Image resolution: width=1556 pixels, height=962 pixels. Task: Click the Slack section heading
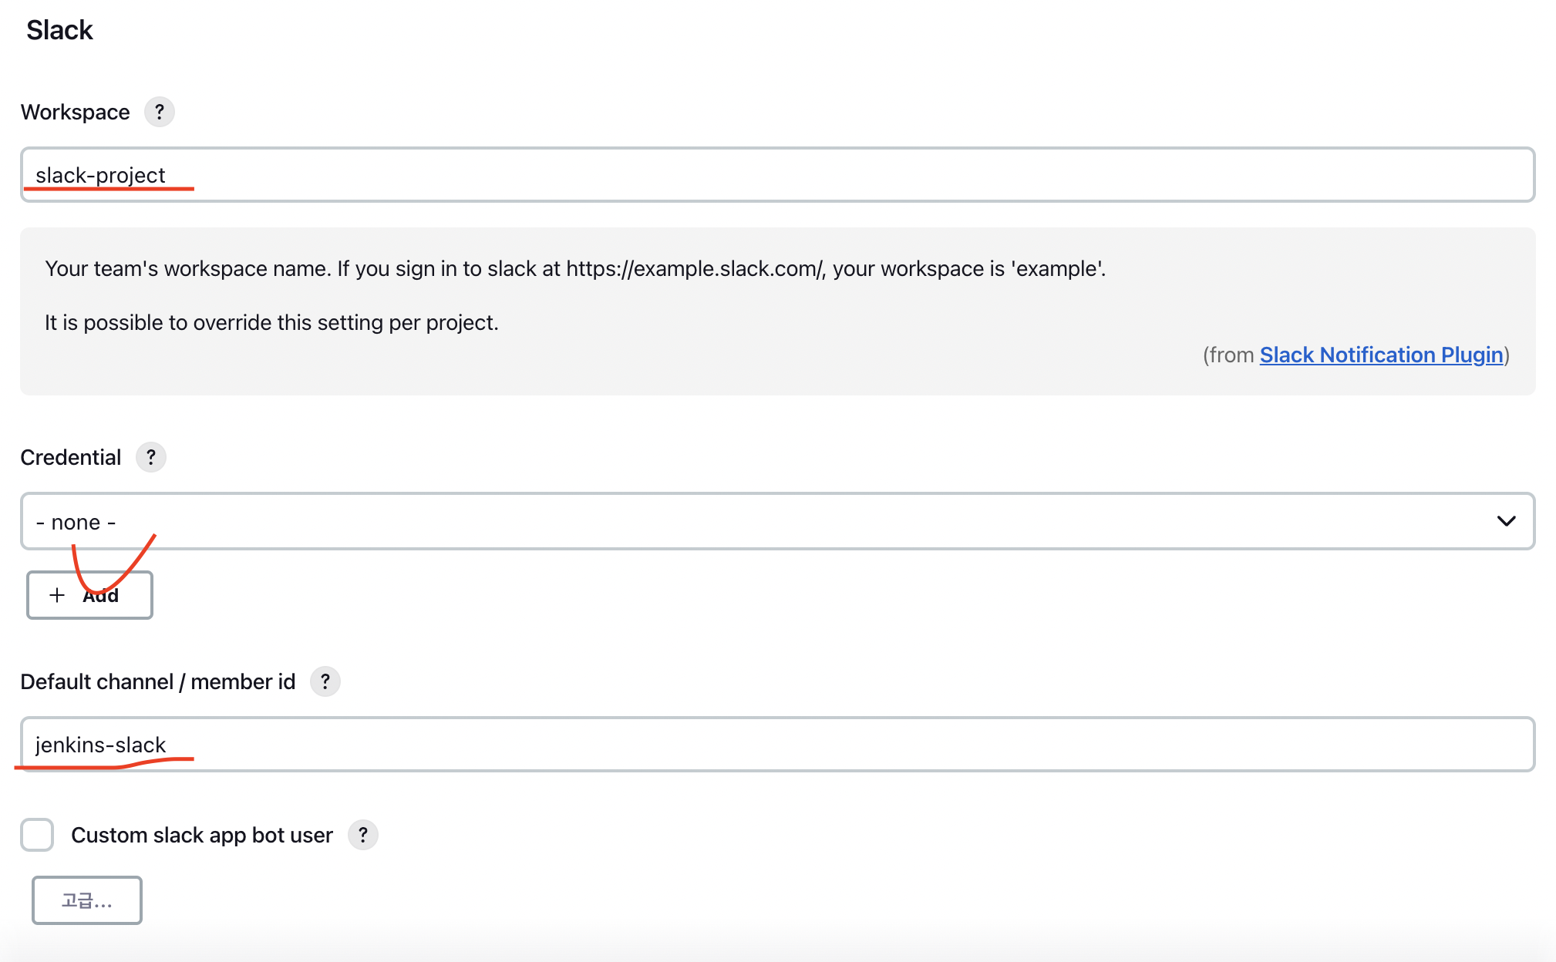point(59,30)
